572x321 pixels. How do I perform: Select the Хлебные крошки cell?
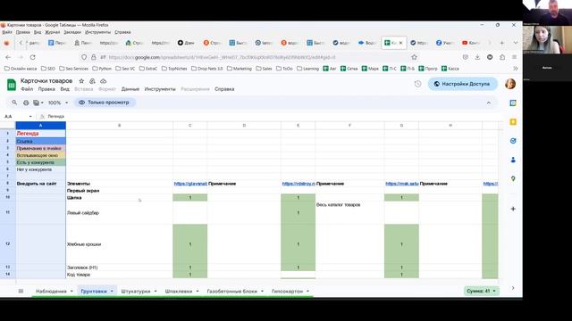coord(119,244)
